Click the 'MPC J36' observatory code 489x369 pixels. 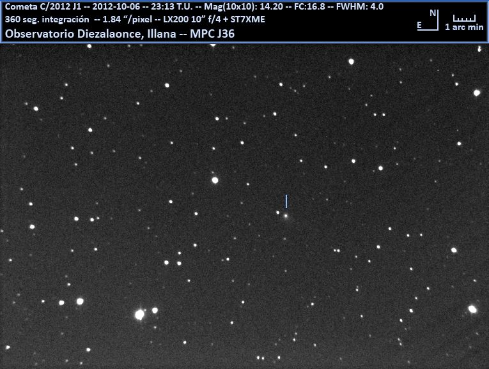pos(212,34)
